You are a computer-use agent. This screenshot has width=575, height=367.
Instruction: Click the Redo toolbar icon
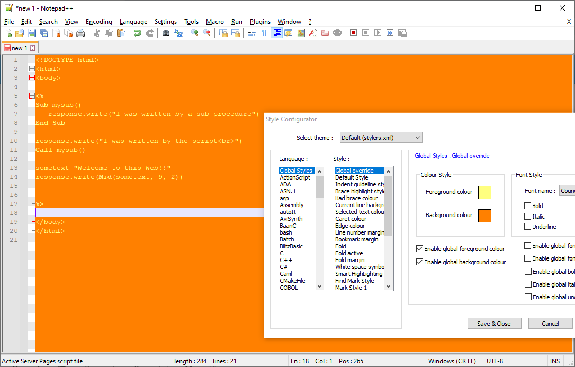click(150, 33)
